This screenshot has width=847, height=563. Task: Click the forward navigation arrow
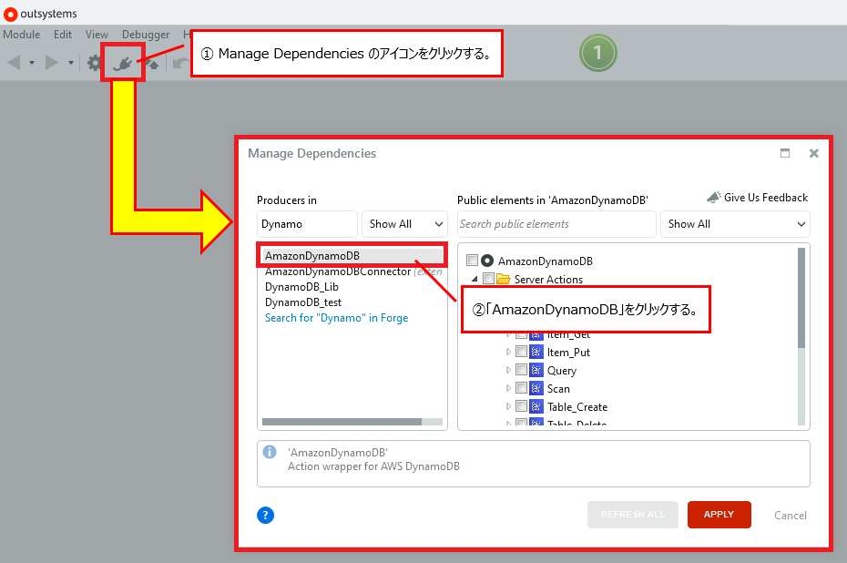click(x=51, y=63)
